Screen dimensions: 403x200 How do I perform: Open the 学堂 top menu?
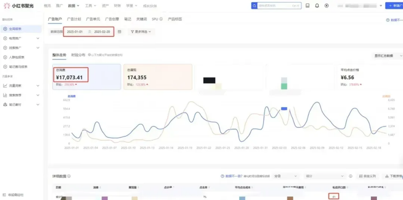(x=132, y=6)
